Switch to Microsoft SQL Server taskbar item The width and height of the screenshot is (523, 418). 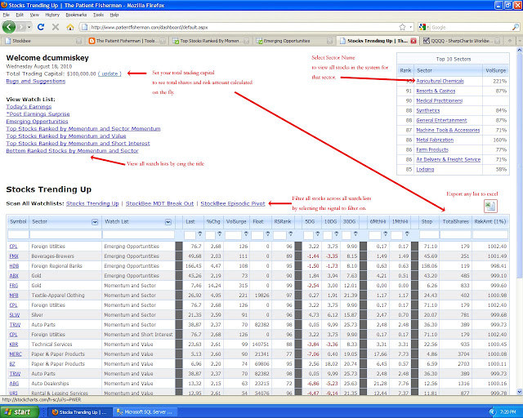click(x=145, y=412)
